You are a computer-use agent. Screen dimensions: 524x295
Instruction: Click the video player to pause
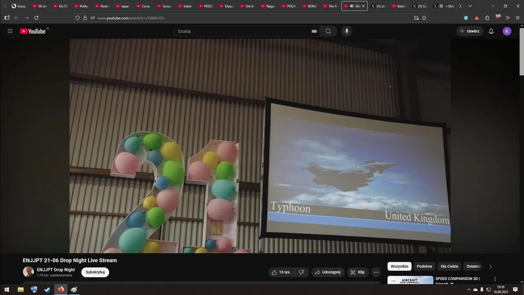[x=260, y=146]
